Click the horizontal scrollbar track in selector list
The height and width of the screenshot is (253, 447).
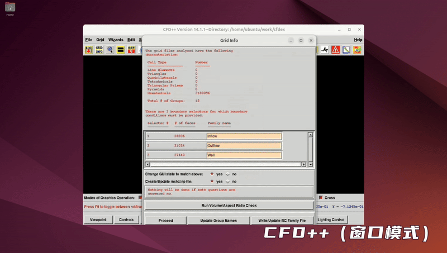[226, 164]
